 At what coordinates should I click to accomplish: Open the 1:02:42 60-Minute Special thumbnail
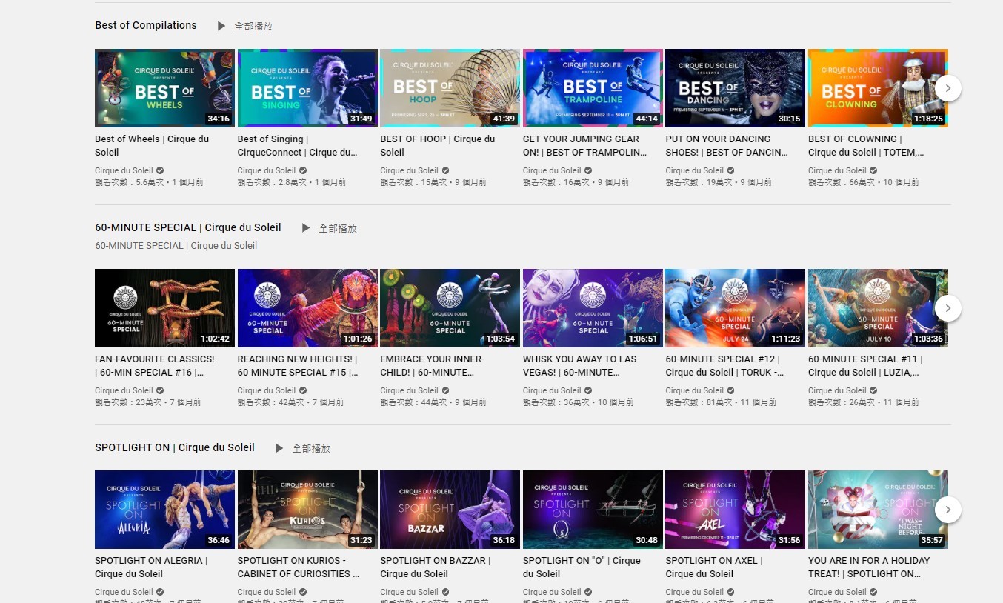(x=164, y=308)
